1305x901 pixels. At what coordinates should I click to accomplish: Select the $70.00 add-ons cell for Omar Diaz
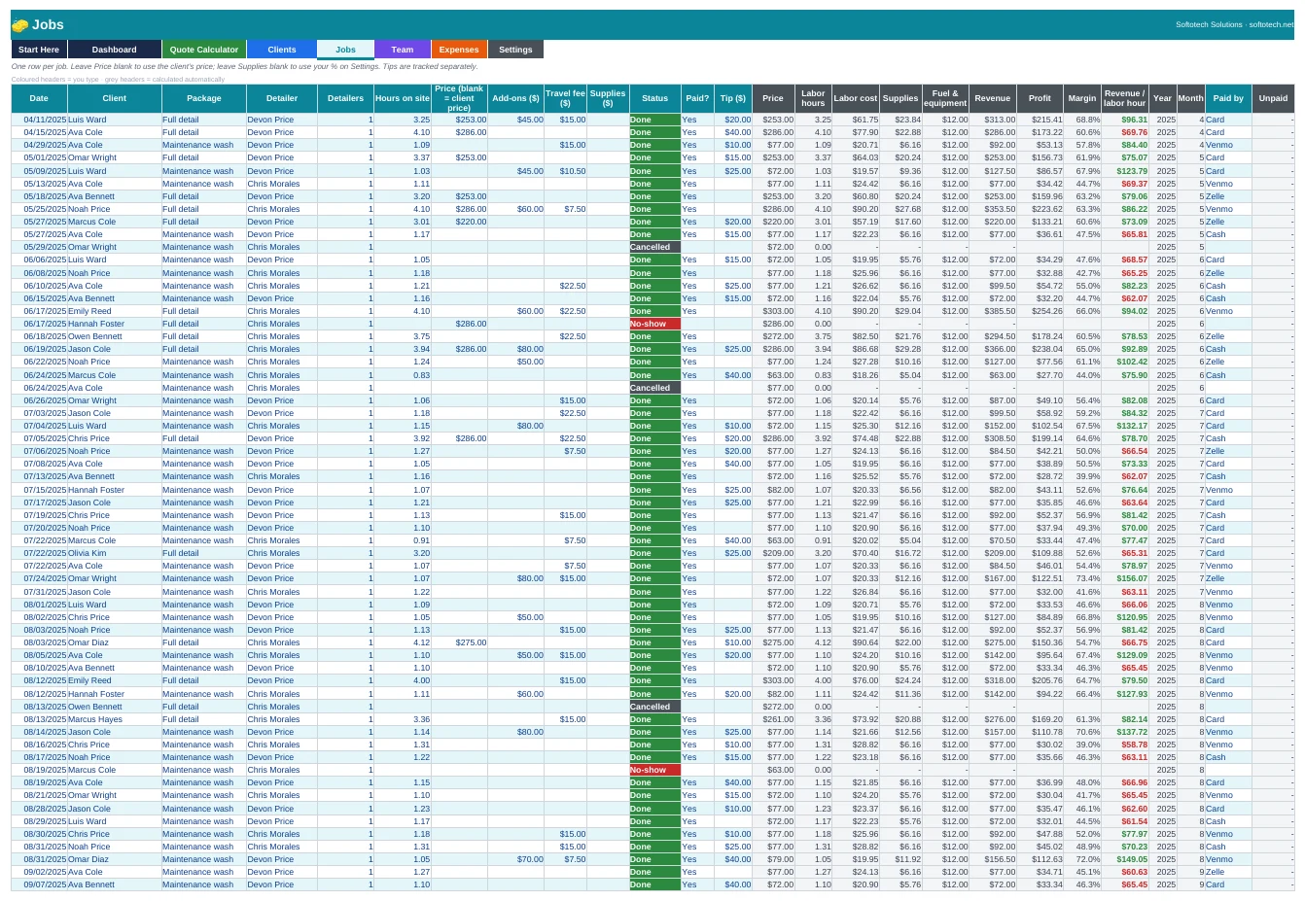(515, 859)
